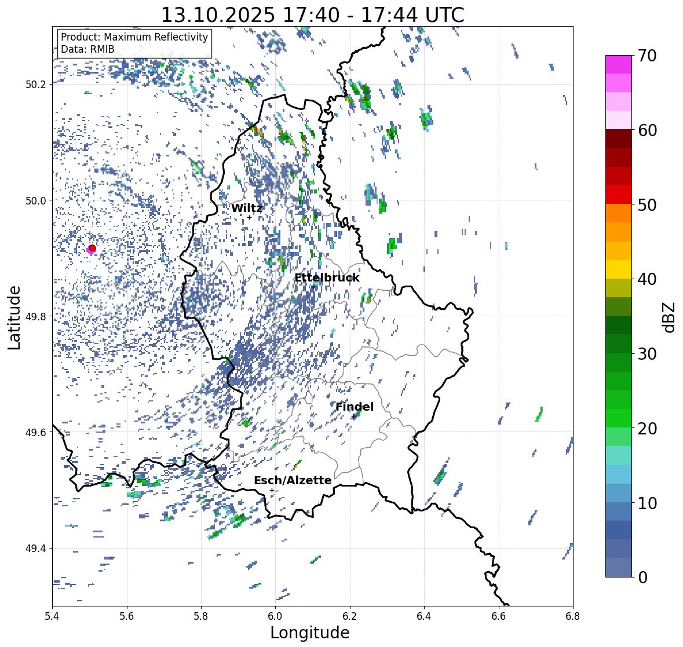Screen dimensions: 683x647
Task: Click the plus marker below Findel label
Action: 354,416
